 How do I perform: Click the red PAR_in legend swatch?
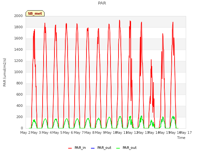(x=70, y=148)
